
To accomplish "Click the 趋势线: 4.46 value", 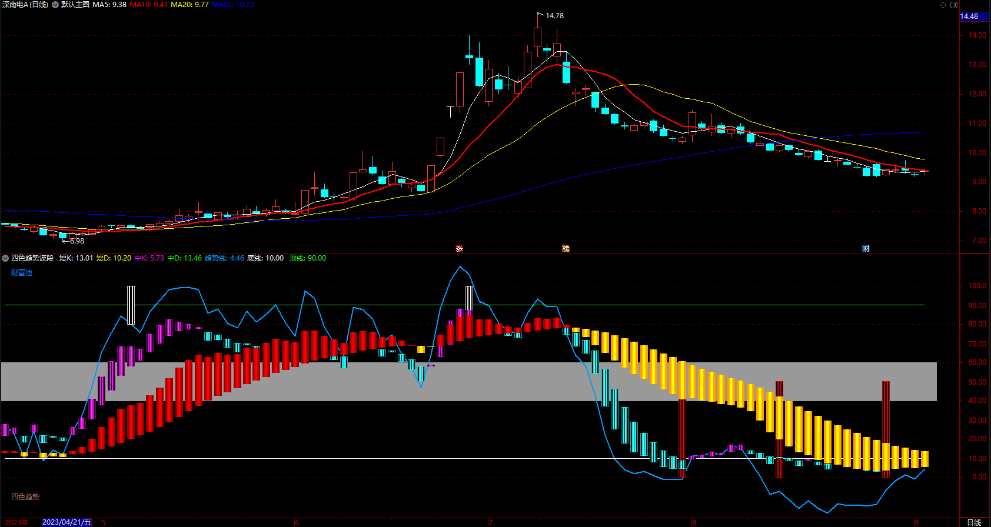I will coord(224,258).
